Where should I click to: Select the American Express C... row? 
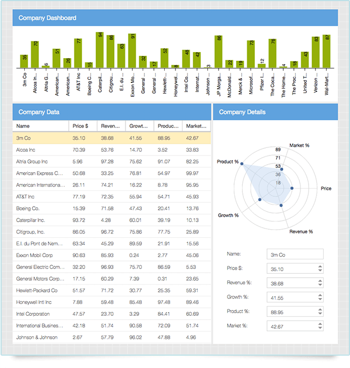(111, 173)
